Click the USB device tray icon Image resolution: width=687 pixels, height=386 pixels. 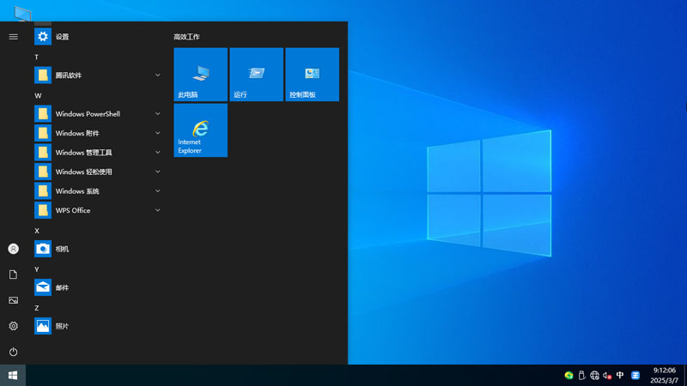click(x=582, y=376)
